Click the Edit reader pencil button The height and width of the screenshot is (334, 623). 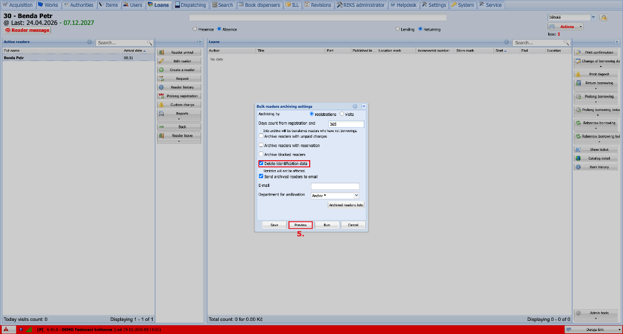coord(179,61)
